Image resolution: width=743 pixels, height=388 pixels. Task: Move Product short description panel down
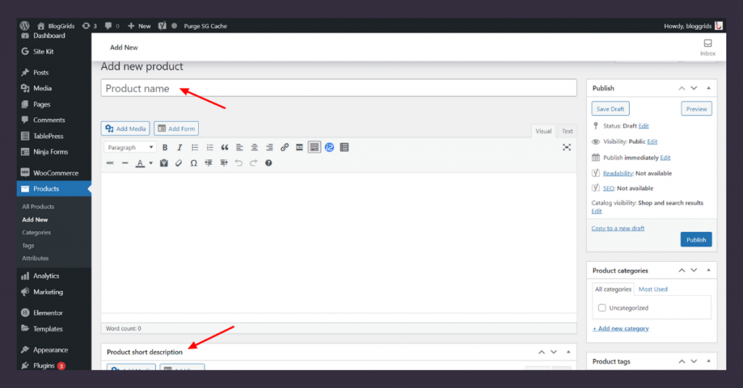554,352
